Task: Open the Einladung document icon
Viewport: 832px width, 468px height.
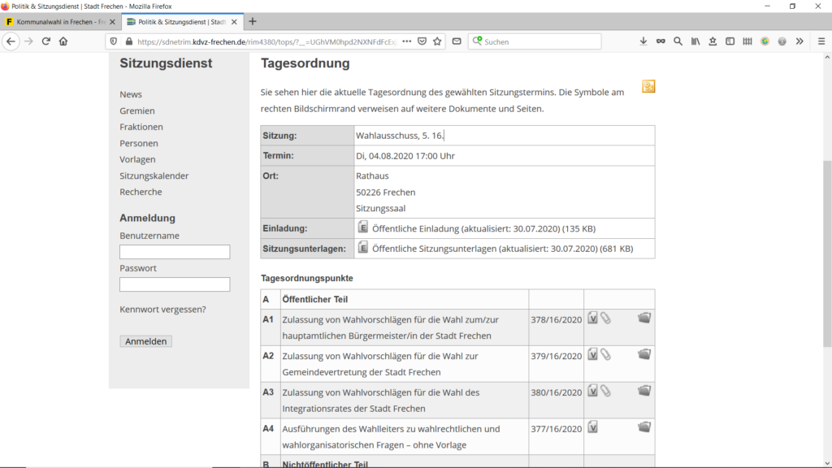Action: tap(362, 227)
